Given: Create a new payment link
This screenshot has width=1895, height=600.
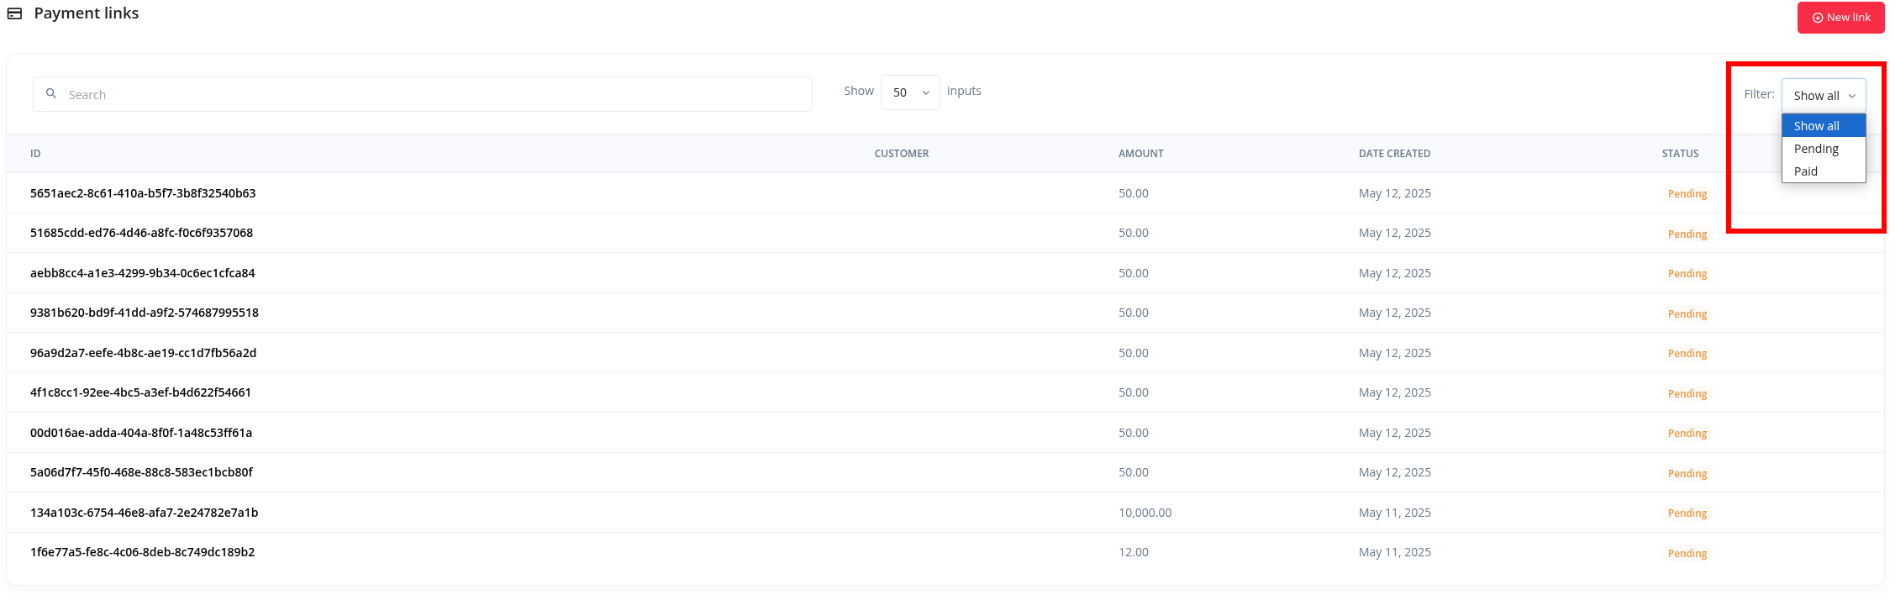Looking at the screenshot, I should click(x=1840, y=18).
